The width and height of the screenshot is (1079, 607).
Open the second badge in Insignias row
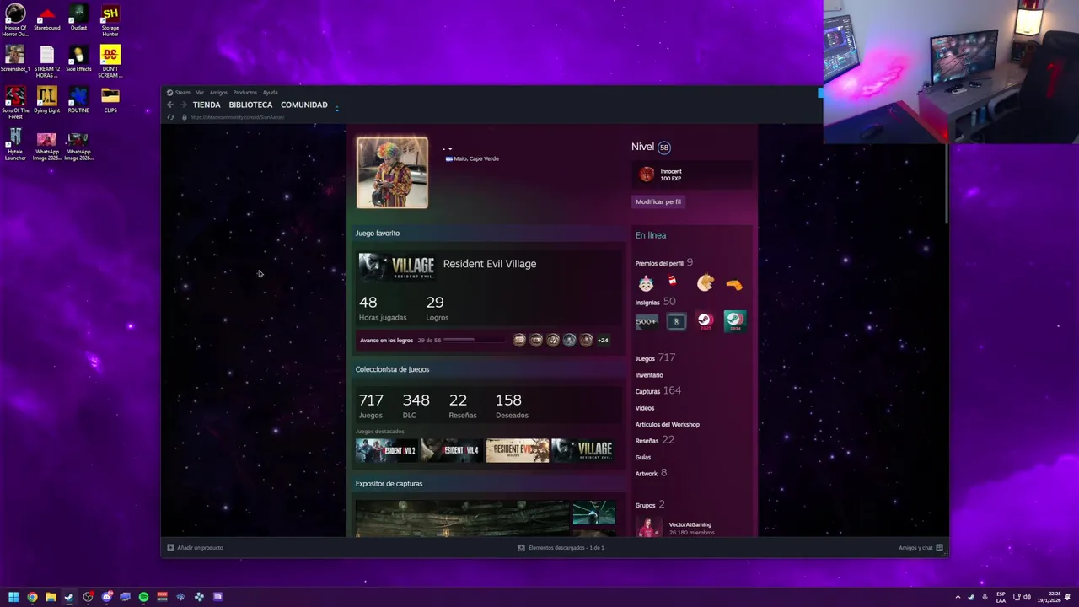[x=676, y=321]
